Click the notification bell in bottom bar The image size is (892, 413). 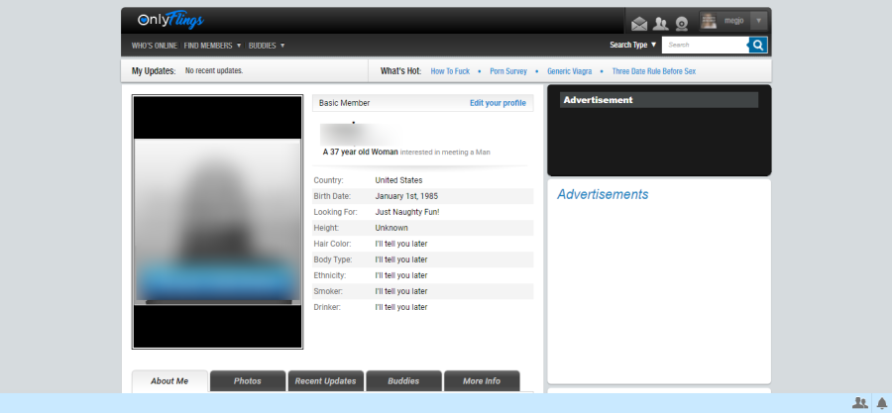click(x=881, y=403)
